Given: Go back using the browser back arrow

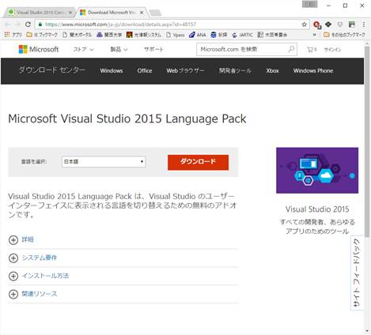Looking at the screenshot, I should pos(7,24).
